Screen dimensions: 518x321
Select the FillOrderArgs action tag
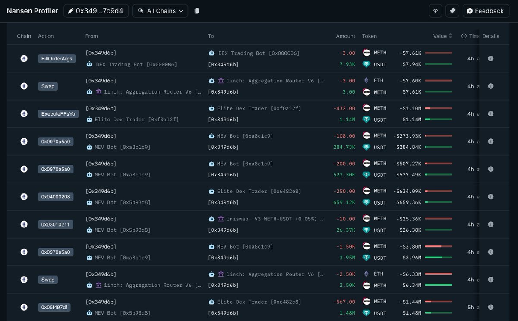[x=57, y=59]
